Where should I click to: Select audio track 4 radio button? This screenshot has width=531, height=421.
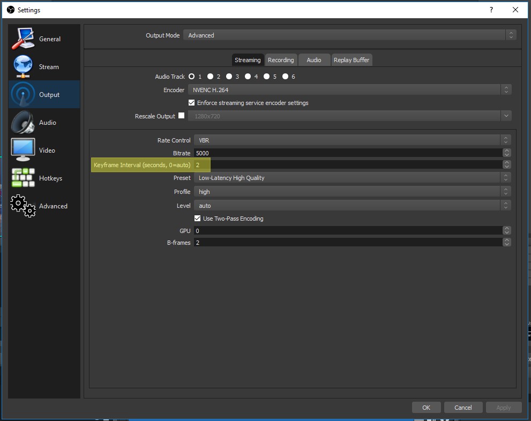(248, 77)
